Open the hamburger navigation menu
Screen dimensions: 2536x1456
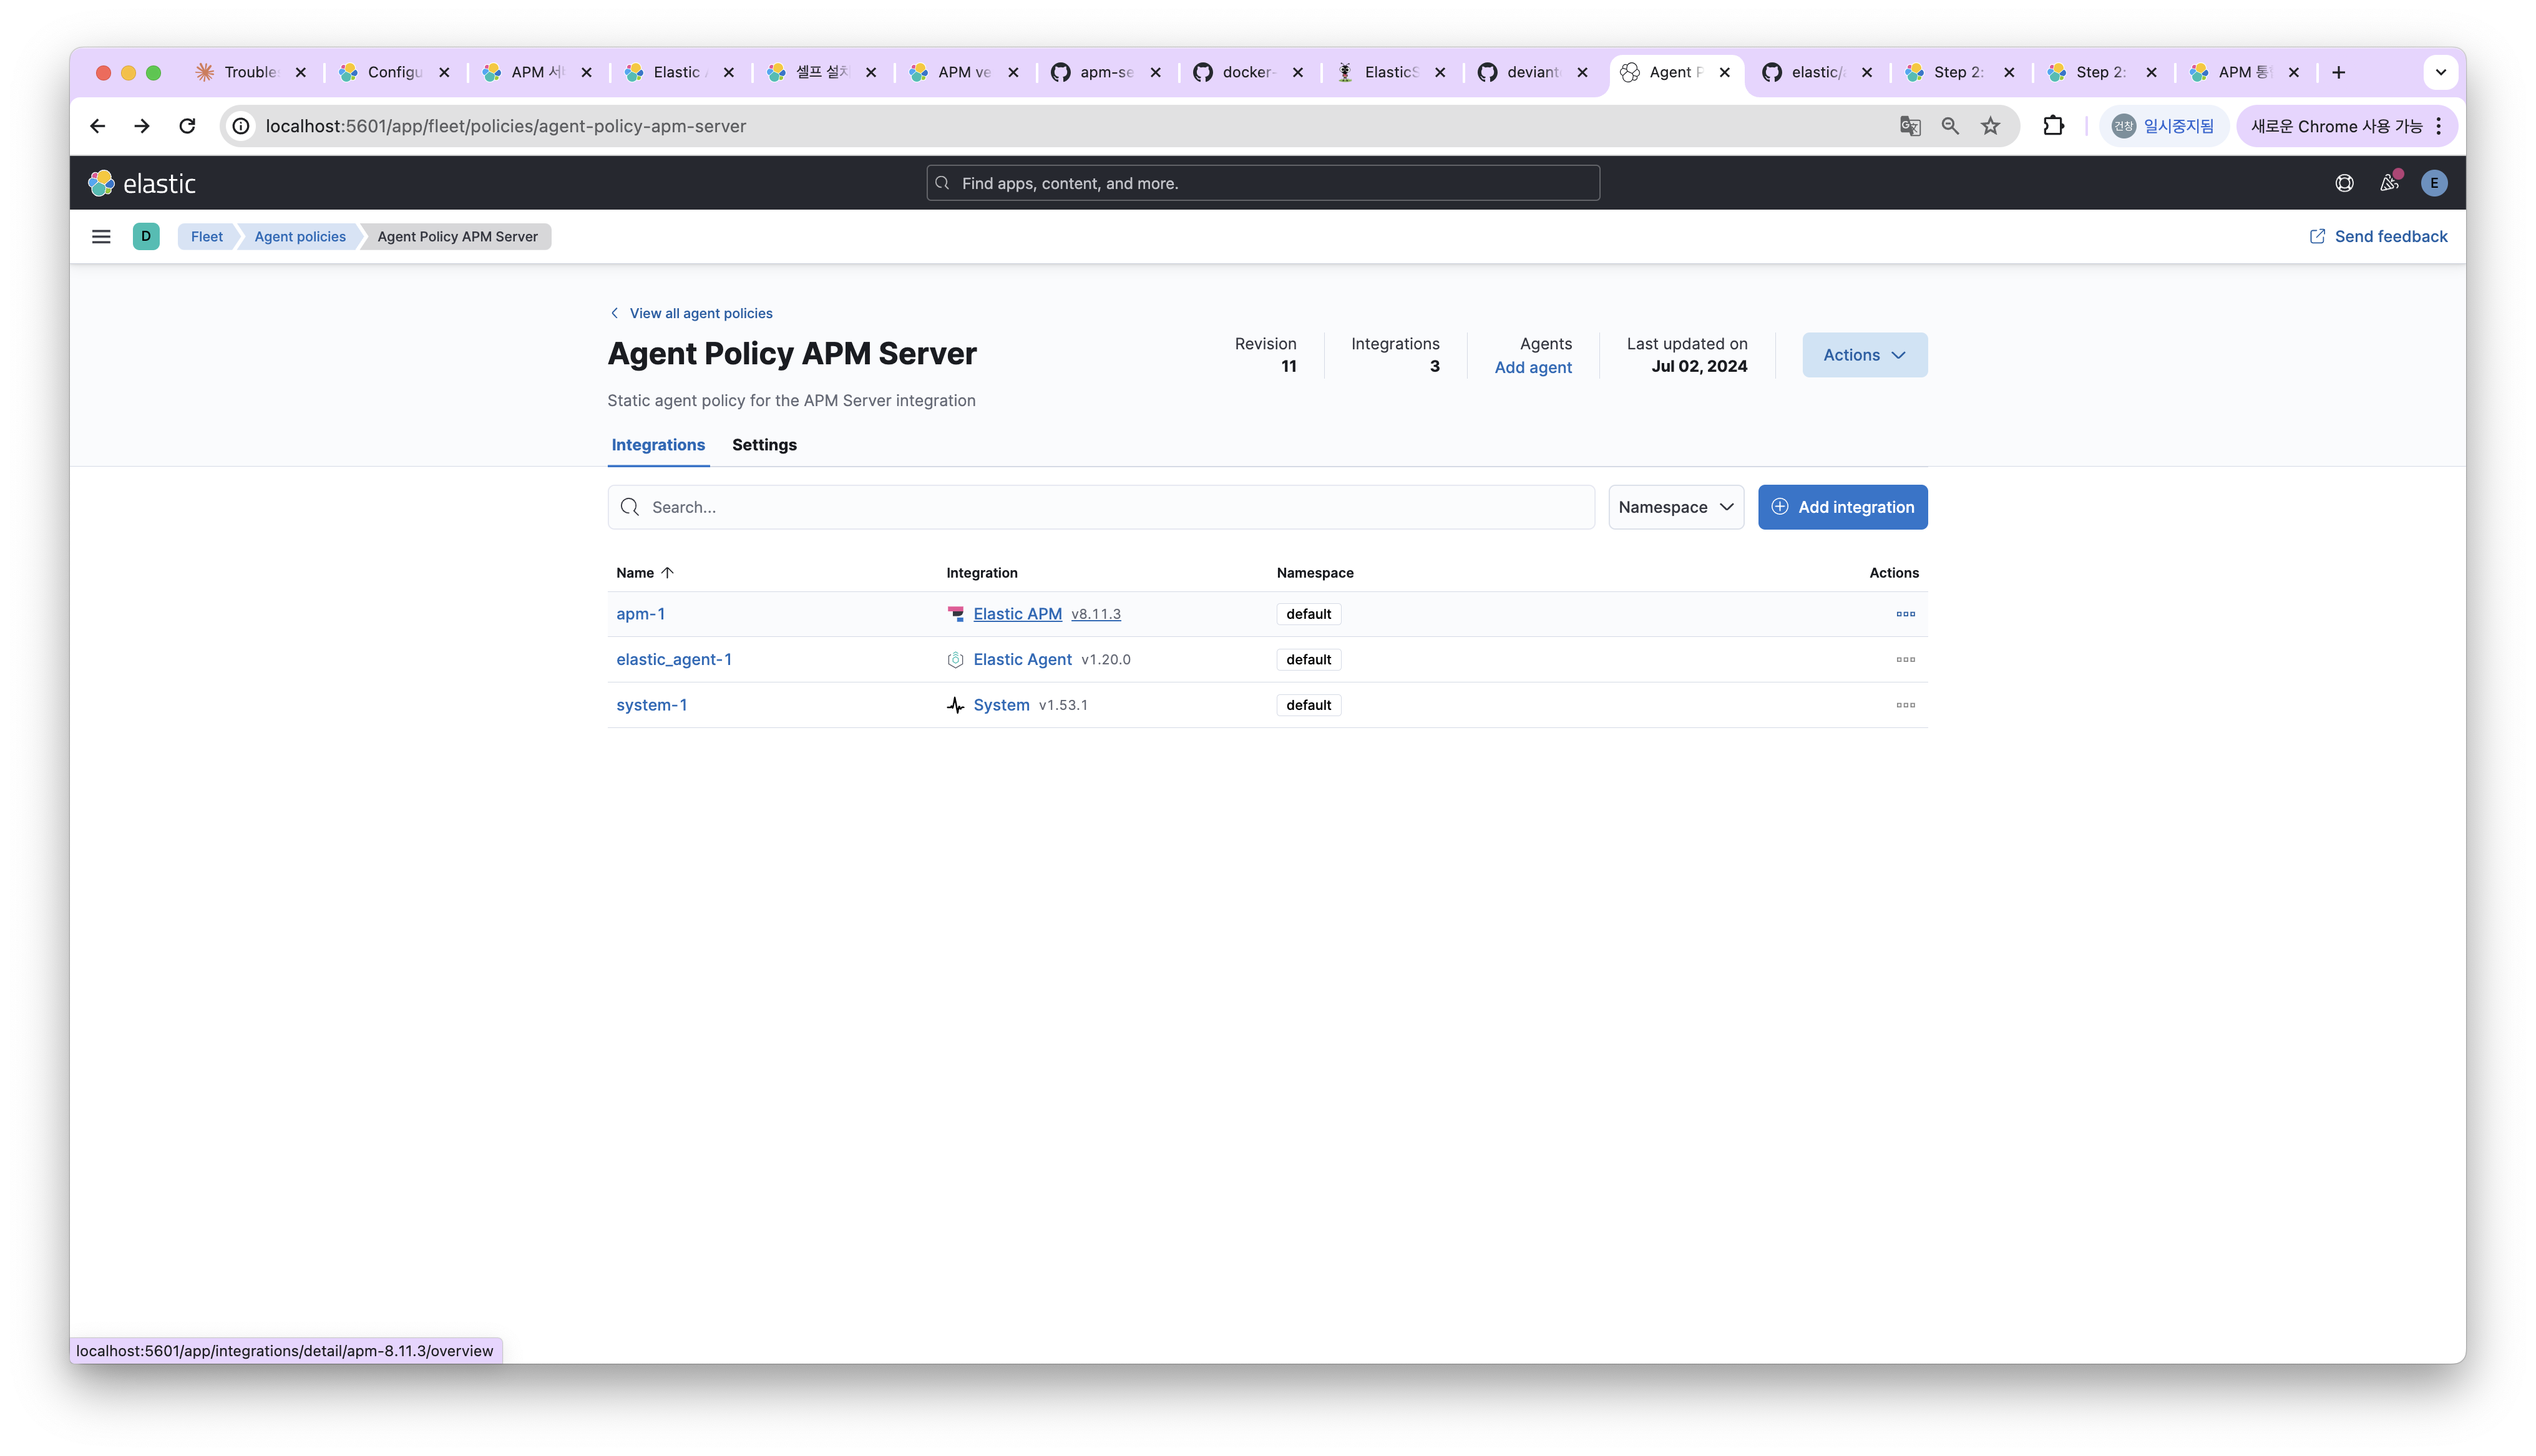pyautogui.click(x=101, y=237)
